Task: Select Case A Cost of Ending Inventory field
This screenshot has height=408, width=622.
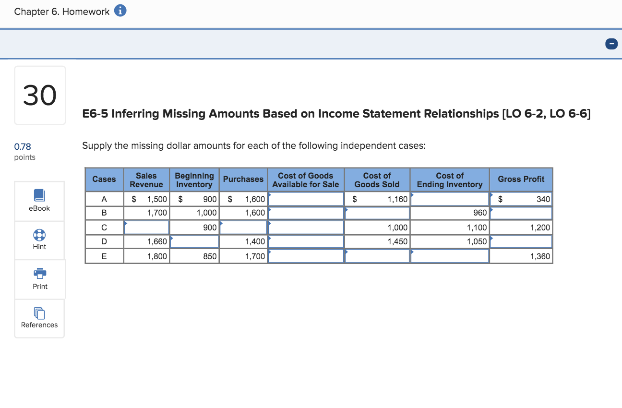Action: [x=449, y=199]
